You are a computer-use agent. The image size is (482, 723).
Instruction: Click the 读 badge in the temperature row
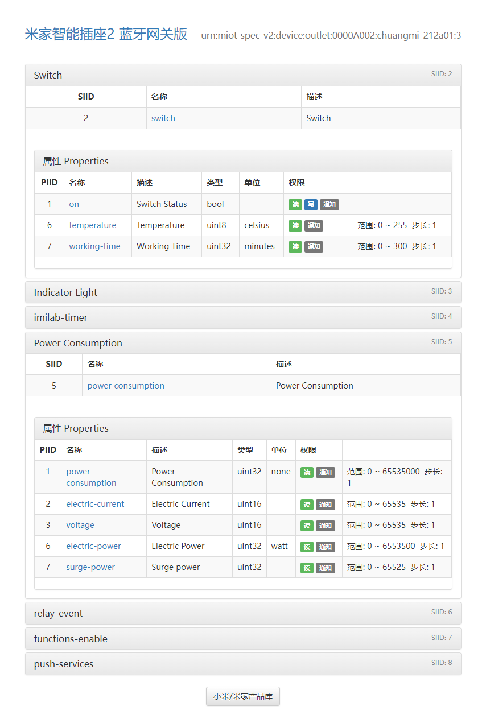(x=295, y=226)
